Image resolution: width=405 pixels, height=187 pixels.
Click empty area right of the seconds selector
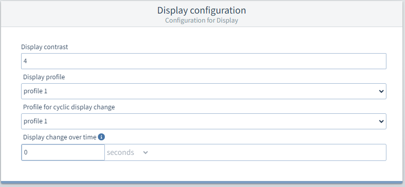[268, 152]
